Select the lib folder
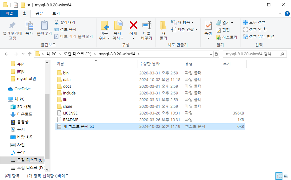291x180 pixels. point(150,100)
